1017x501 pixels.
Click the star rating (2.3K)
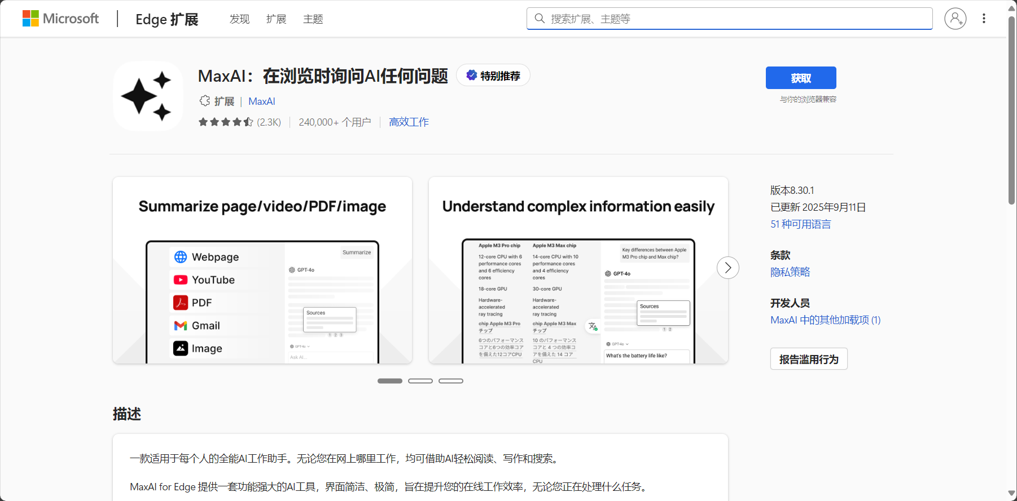tap(239, 122)
